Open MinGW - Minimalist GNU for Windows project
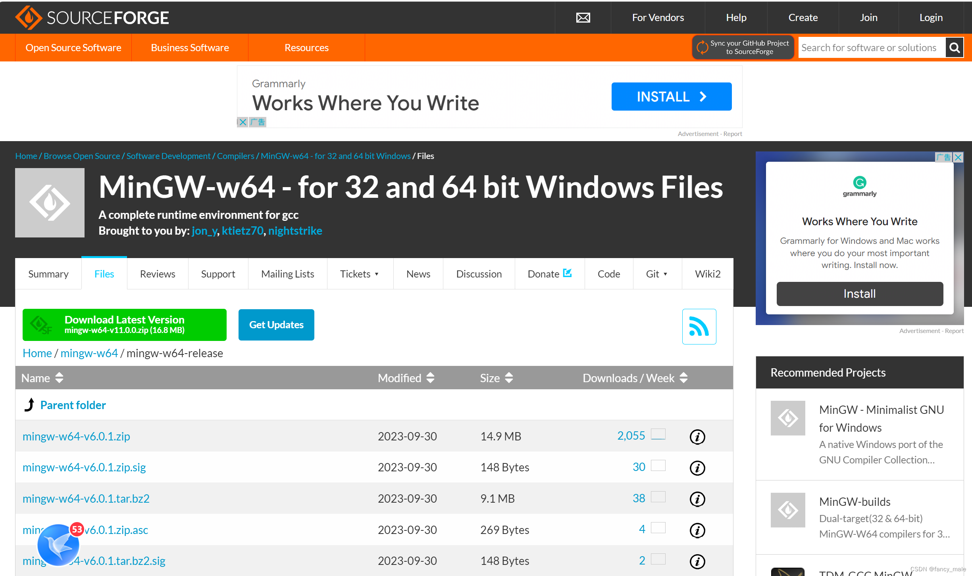The image size is (972, 576). click(x=882, y=419)
